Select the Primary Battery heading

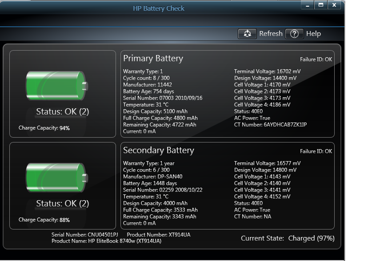point(153,59)
